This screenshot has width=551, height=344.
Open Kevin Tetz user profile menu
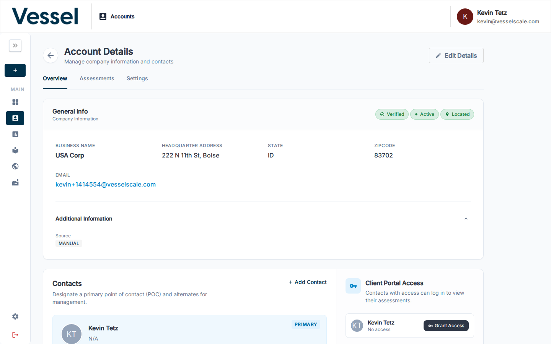498,17
